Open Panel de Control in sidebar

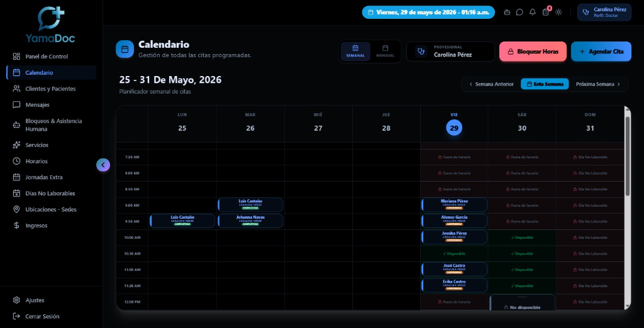51,57
